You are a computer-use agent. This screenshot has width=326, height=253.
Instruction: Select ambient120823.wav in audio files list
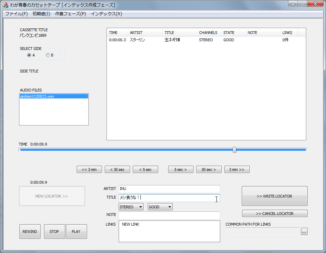[x=54, y=96]
